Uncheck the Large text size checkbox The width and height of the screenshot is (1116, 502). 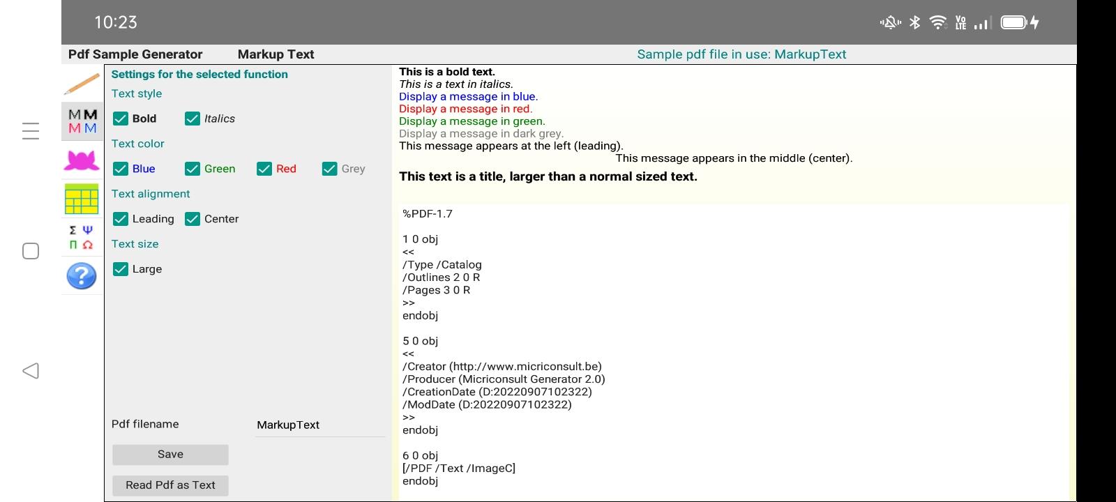click(121, 269)
